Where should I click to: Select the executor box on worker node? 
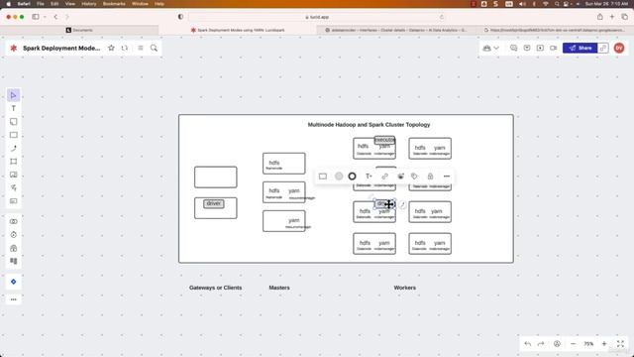pyautogui.click(x=384, y=140)
